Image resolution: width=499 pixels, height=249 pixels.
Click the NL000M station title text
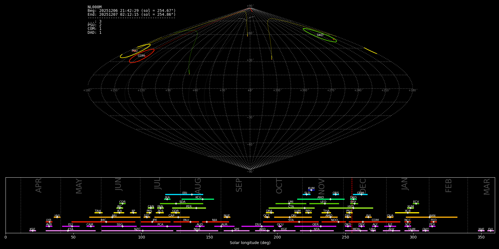pos(95,7)
